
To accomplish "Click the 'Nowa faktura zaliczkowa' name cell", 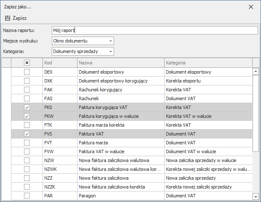I will tap(121, 178).
